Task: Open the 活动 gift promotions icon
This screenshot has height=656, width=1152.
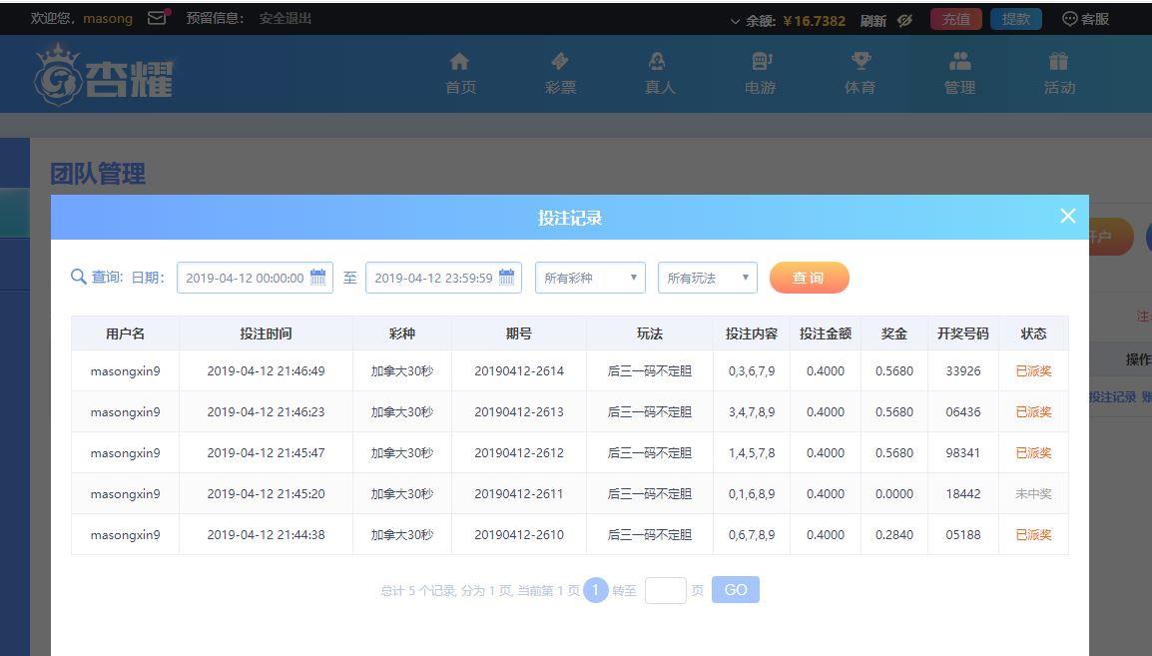Action: point(1058,62)
